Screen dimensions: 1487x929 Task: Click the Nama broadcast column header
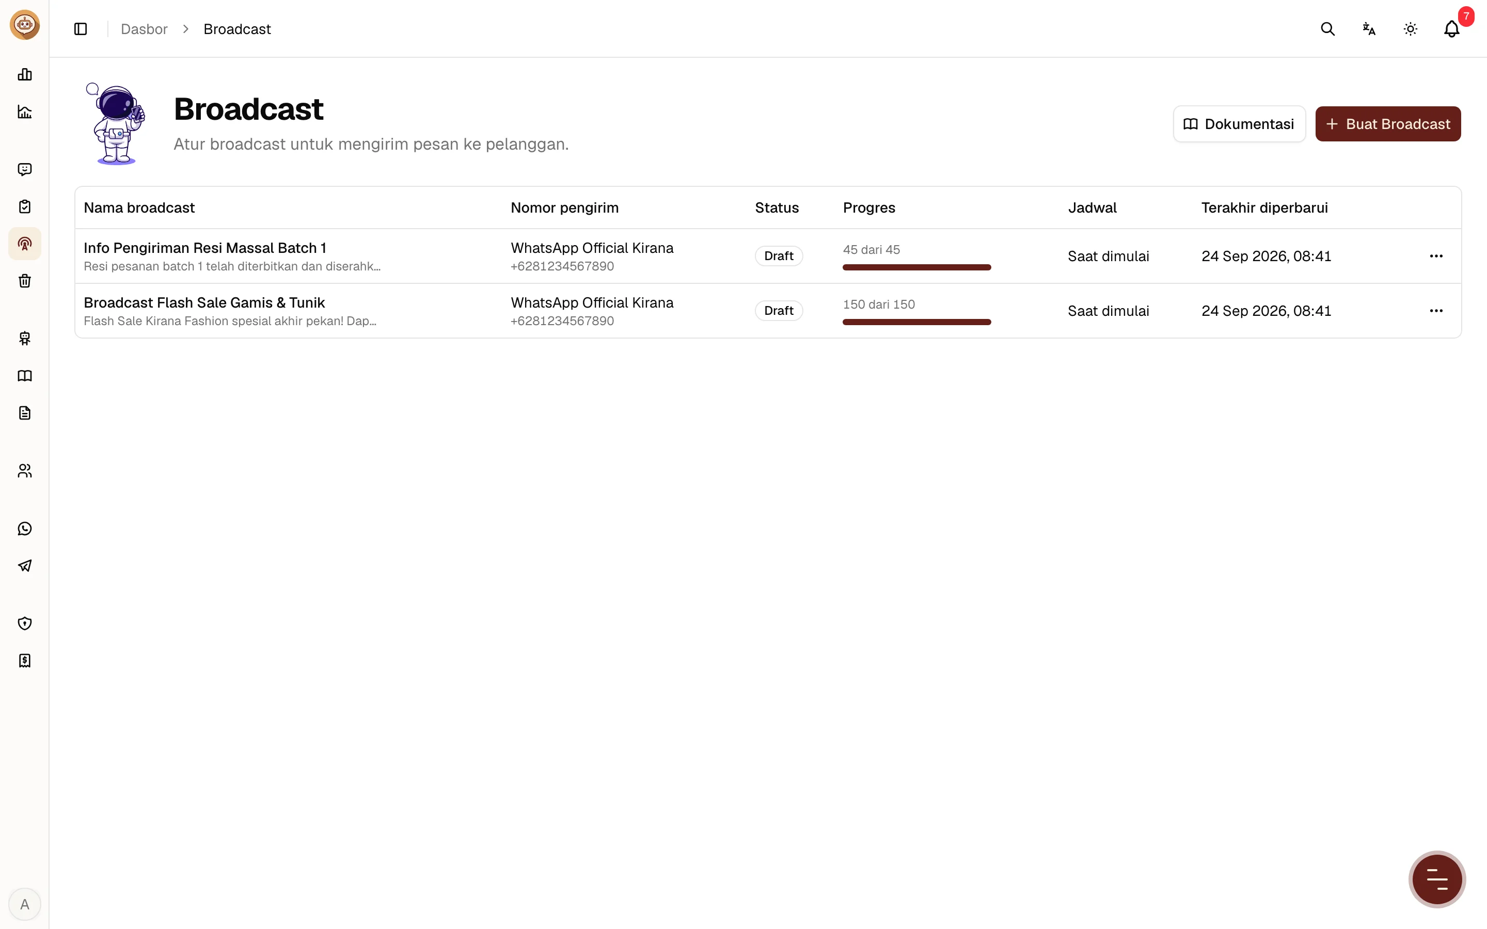click(x=139, y=207)
